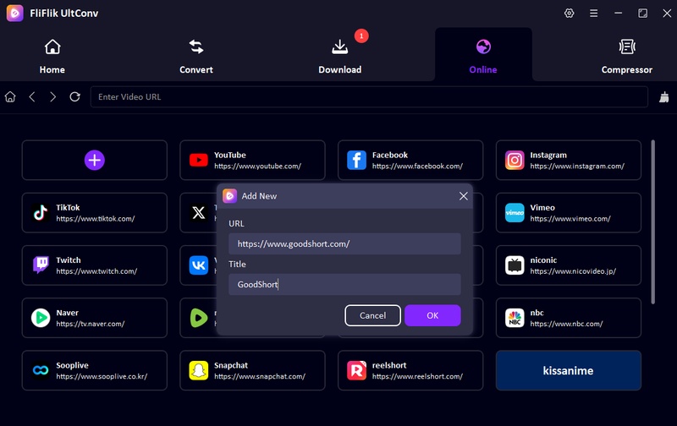This screenshot has width=677, height=426.
Task: Open the Compressor tab
Action: click(x=626, y=56)
